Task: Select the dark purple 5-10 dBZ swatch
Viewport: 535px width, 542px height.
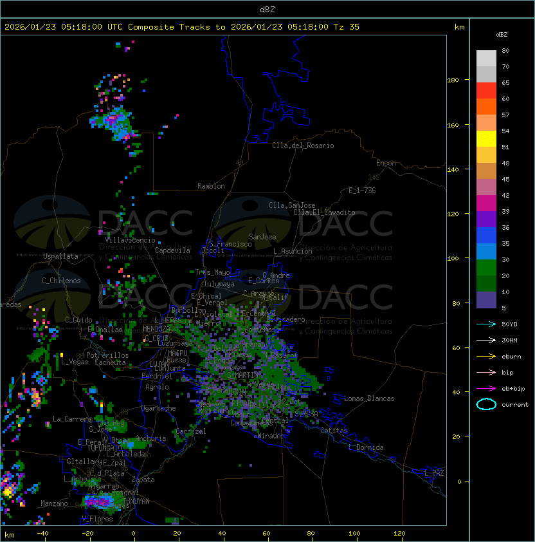Action: point(486,300)
